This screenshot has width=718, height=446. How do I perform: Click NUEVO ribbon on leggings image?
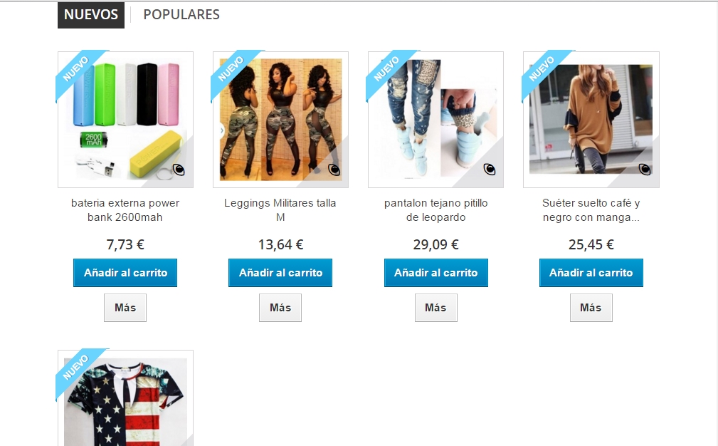231,69
